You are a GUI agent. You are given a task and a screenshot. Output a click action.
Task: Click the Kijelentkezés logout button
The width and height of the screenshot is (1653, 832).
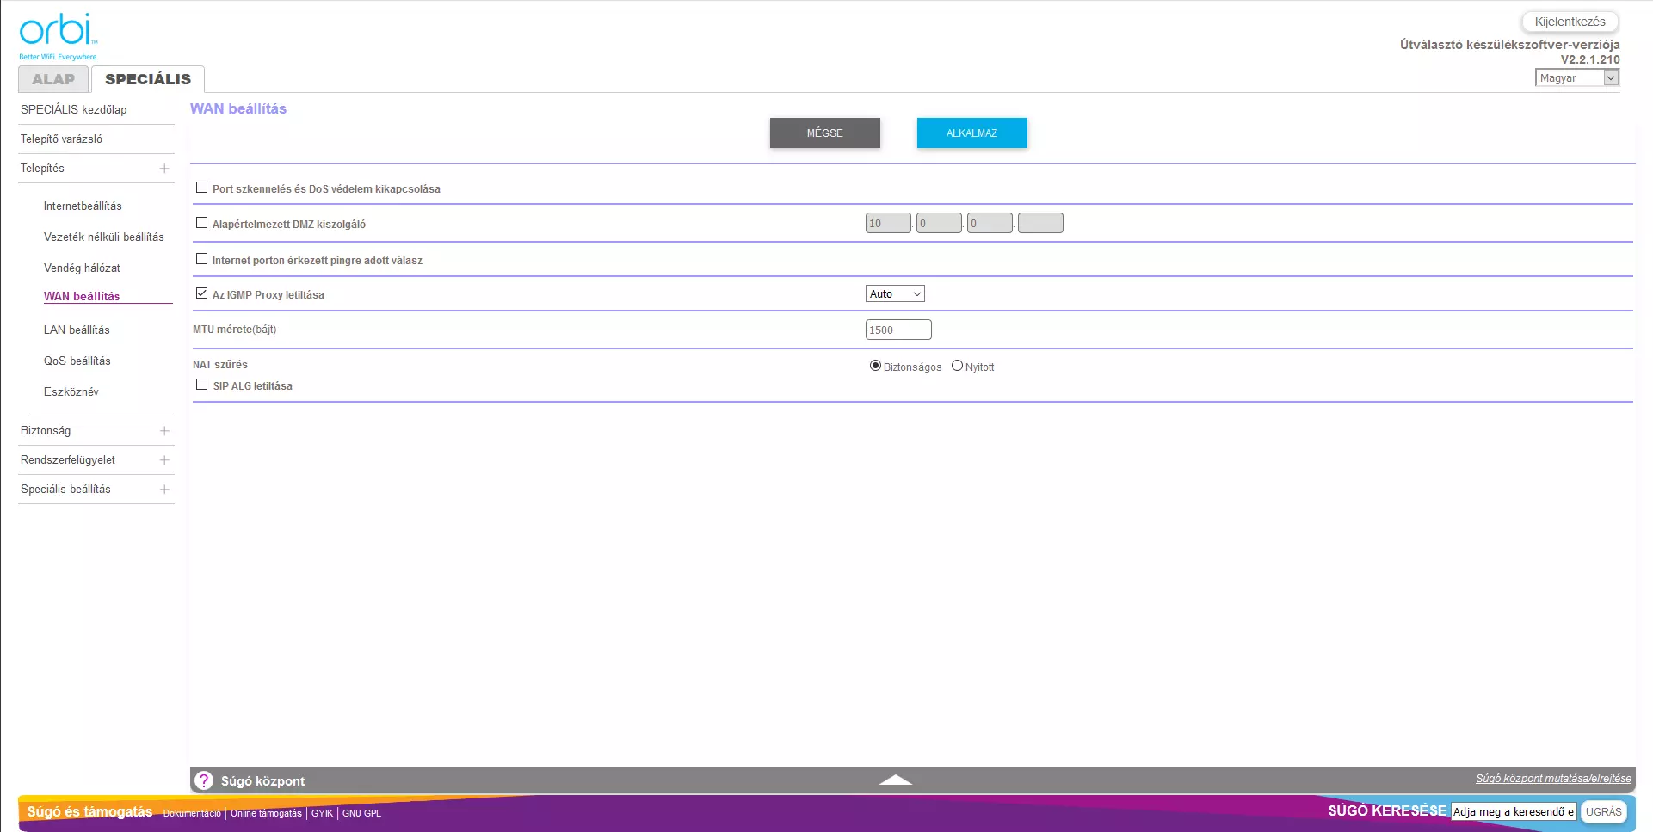[x=1570, y=22]
